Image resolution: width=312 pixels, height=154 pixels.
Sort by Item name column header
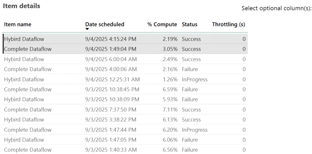tap(18, 24)
